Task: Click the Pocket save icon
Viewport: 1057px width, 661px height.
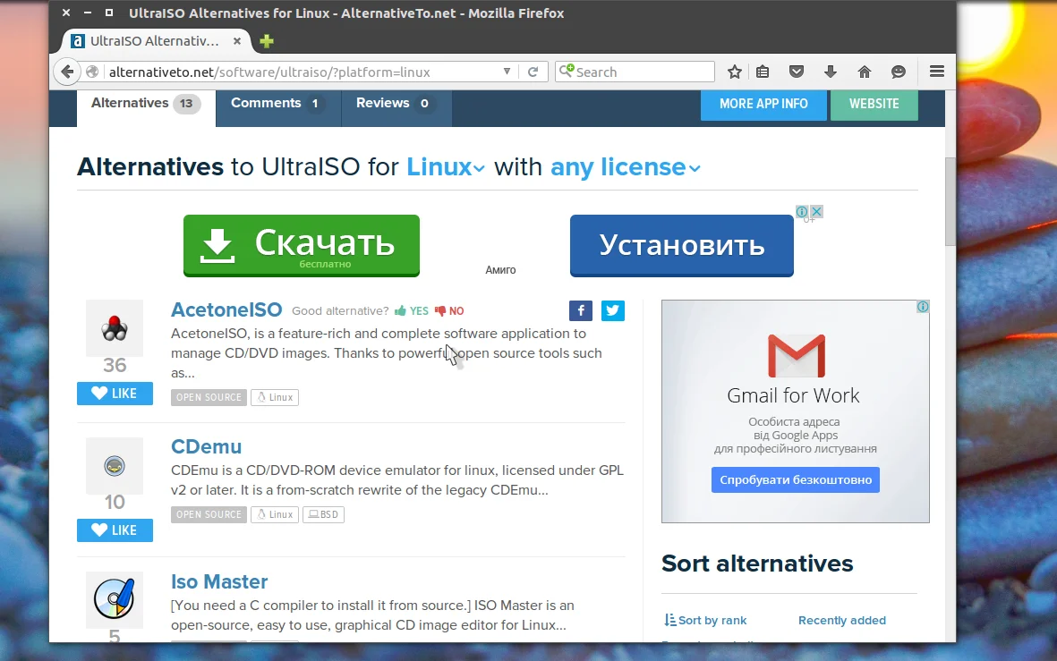Action: [x=797, y=72]
